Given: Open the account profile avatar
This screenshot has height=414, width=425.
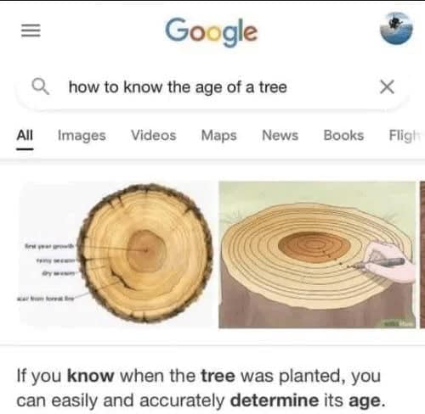Looking at the screenshot, I should point(396,28).
